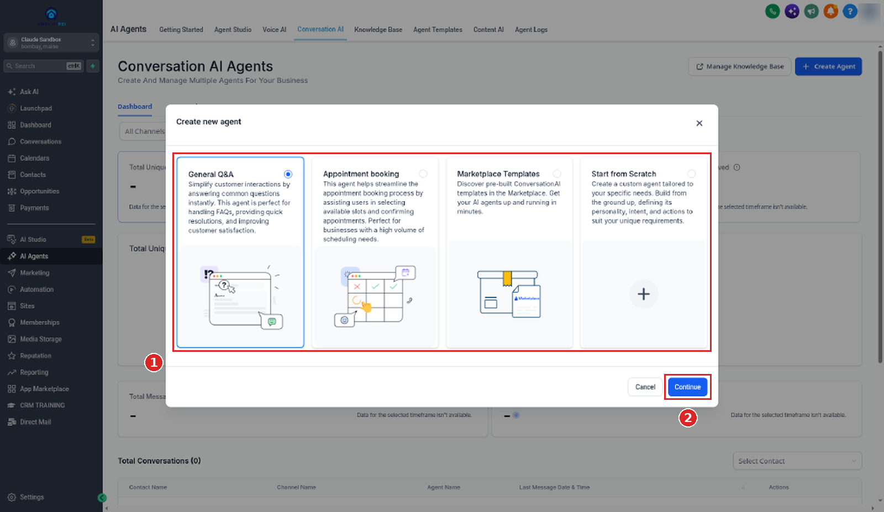The image size is (884, 512).
Task: Open the Select Contact dropdown
Action: [x=797, y=461]
